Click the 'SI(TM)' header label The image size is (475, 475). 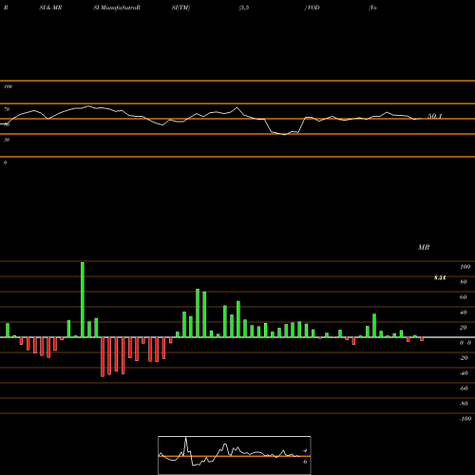pyautogui.click(x=180, y=8)
